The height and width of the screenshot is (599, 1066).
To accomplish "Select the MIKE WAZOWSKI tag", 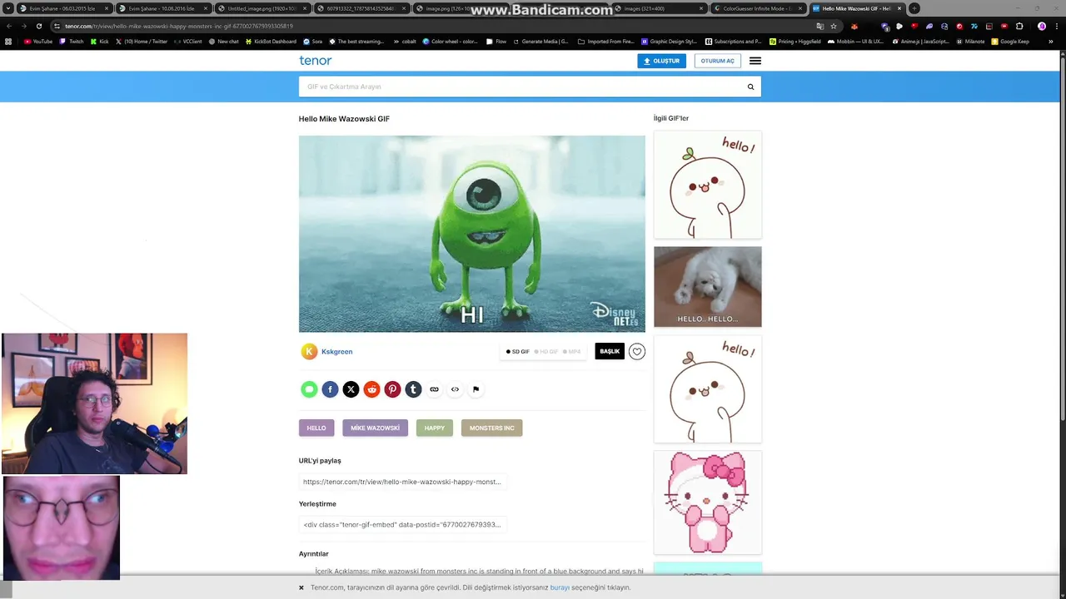I will [x=375, y=428].
